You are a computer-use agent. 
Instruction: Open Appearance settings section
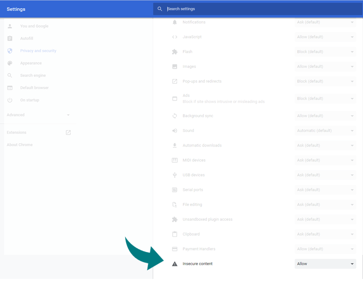tap(31, 63)
